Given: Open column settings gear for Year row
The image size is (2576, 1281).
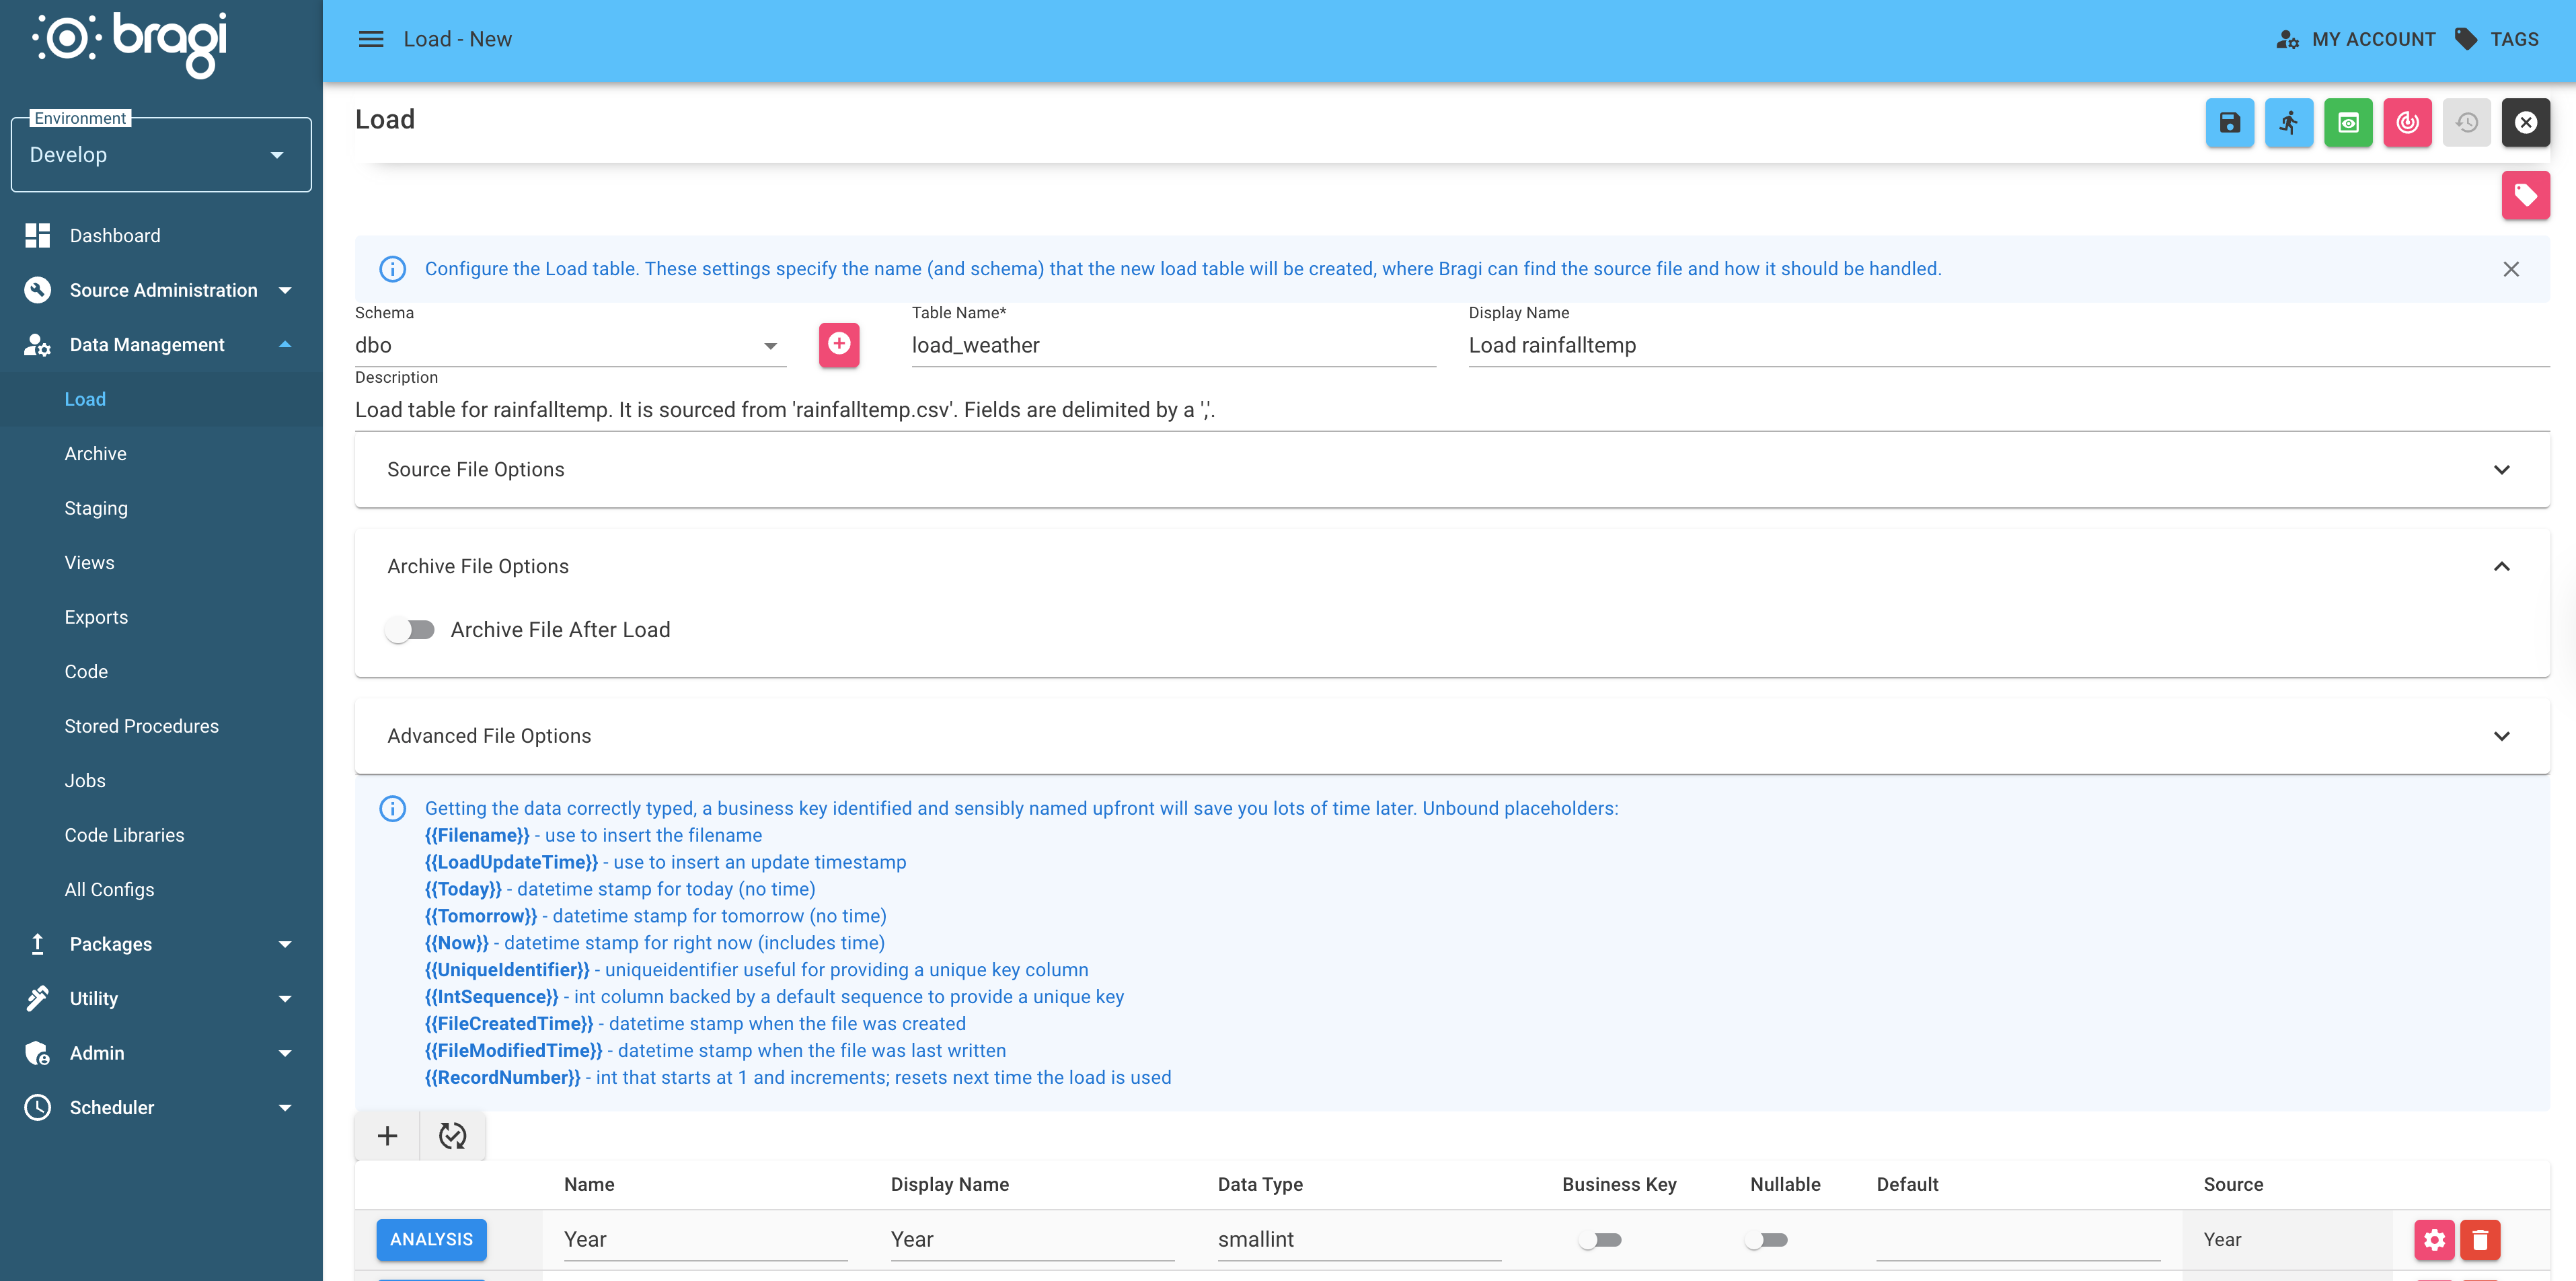Looking at the screenshot, I should click(x=2433, y=1240).
